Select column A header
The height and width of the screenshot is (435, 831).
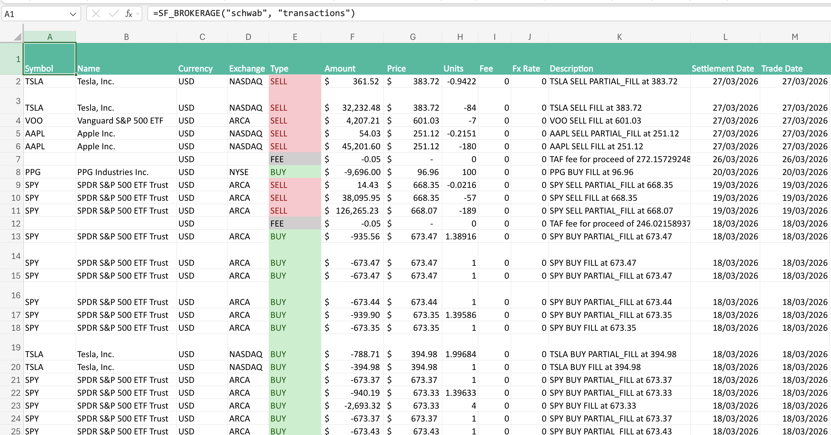(x=50, y=37)
